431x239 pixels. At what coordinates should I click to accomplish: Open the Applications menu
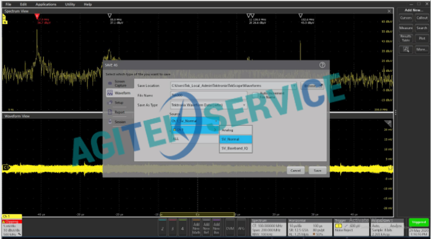click(45, 4)
